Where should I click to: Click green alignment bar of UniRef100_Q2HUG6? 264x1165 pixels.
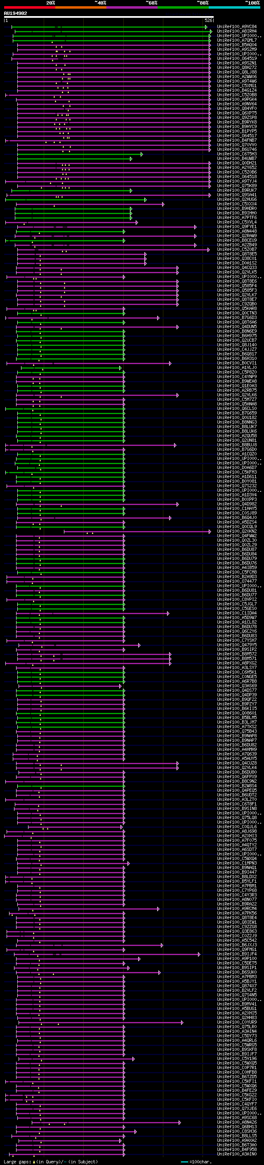[x=75, y=200]
